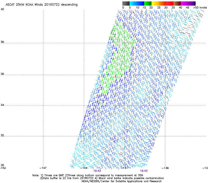The width and height of the screenshot is (208, 183).
Task: Click the 19:43 timestamp right of the -144 label
Action: [97, 171]
